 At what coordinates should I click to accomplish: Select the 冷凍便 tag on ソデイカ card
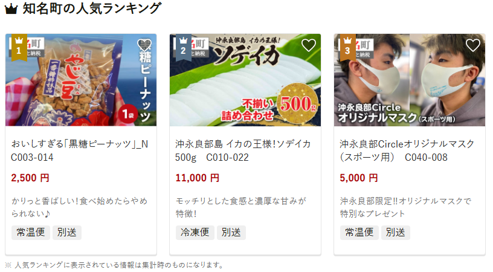coord(195,232)
